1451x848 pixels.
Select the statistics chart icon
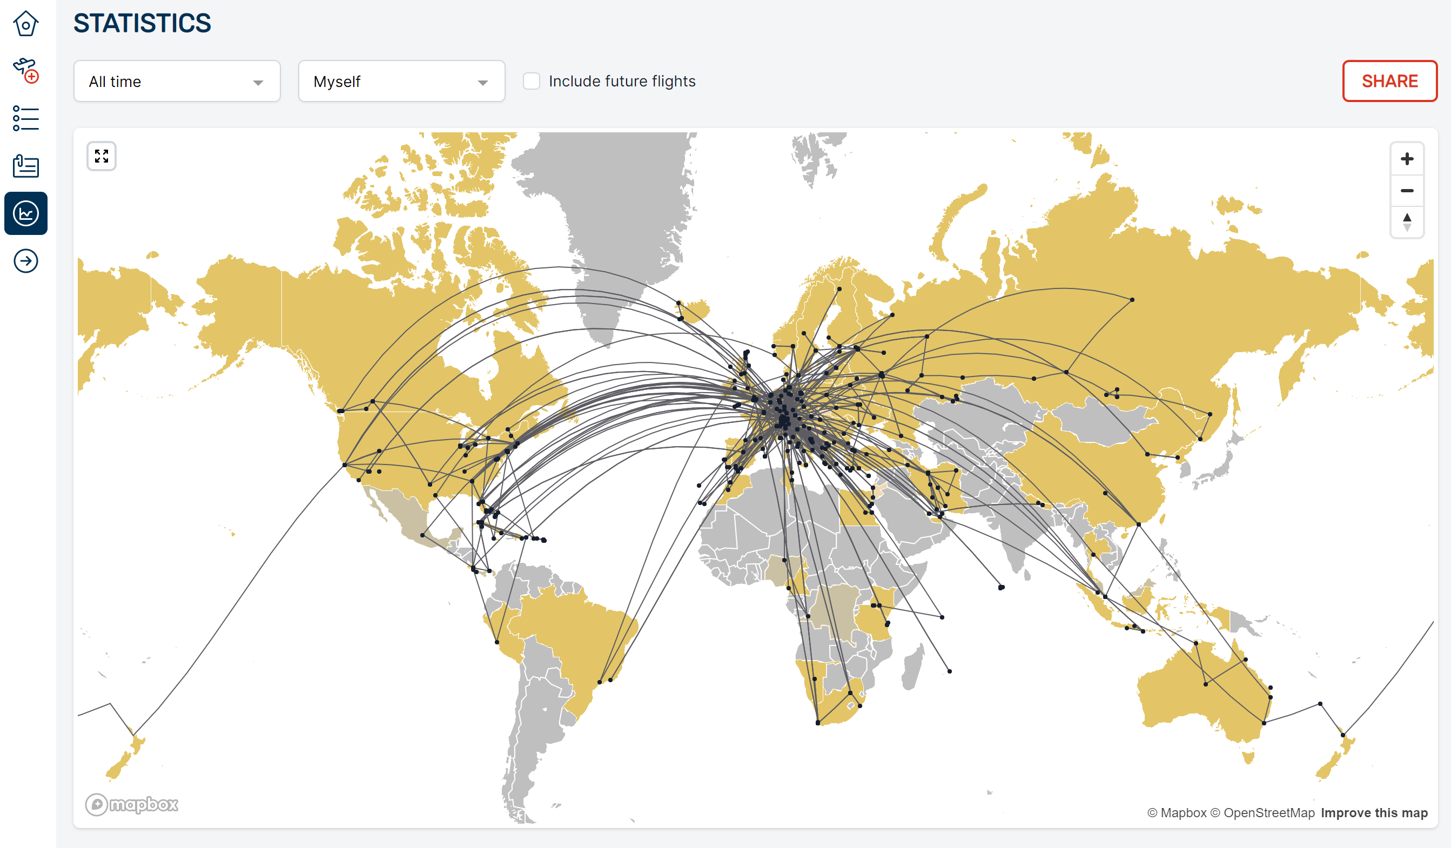pyautogui.click(x=25, y=213)
